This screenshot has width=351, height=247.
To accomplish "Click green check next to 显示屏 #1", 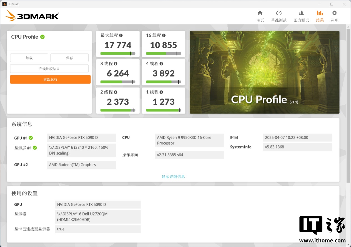I will coord(35,148).
